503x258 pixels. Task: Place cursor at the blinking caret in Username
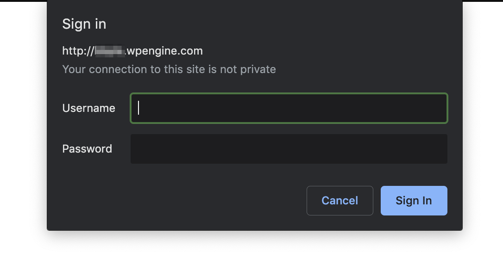(138, 108)
